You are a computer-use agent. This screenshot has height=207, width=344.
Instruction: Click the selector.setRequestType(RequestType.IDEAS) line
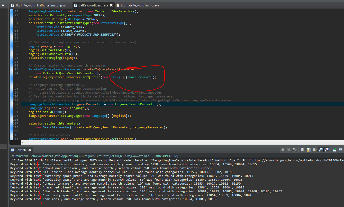[67, 15]
